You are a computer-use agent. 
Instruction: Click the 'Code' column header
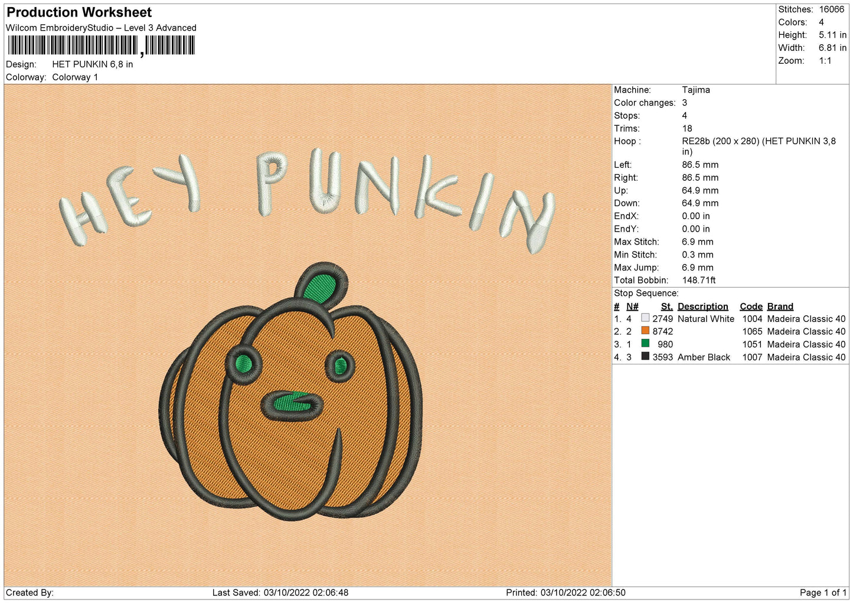pyautogui.click(x=751, y=307)
